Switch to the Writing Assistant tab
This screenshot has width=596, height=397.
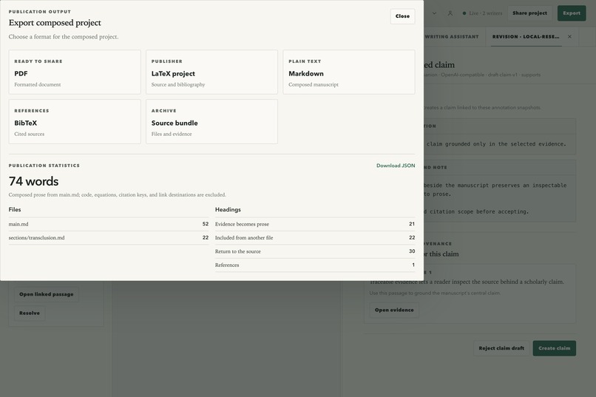452,37
